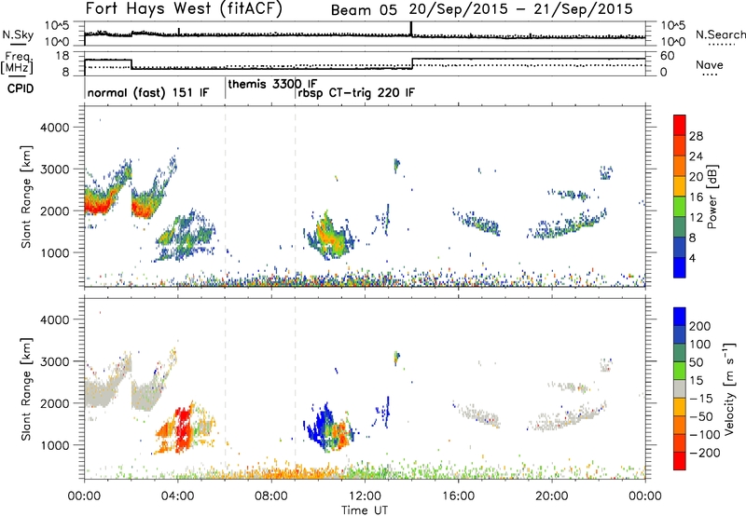This screenshot has height=516, width=746.
Task: Click the 'Nave' legend label
Action: [x=710, y=64]
